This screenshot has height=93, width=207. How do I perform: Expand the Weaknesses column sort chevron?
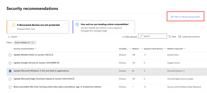142,49
